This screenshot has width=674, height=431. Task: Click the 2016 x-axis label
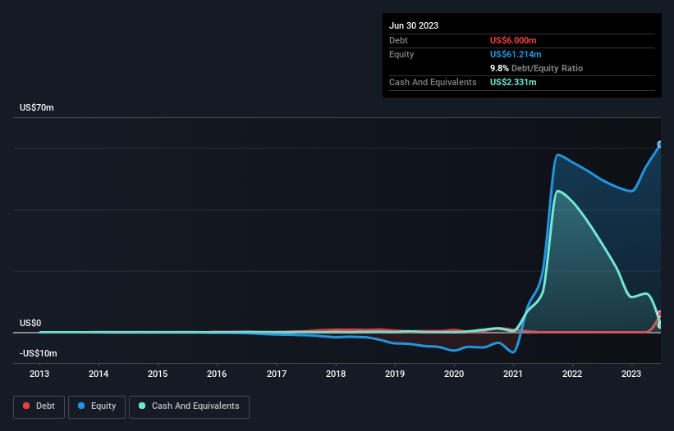point(217,374)
